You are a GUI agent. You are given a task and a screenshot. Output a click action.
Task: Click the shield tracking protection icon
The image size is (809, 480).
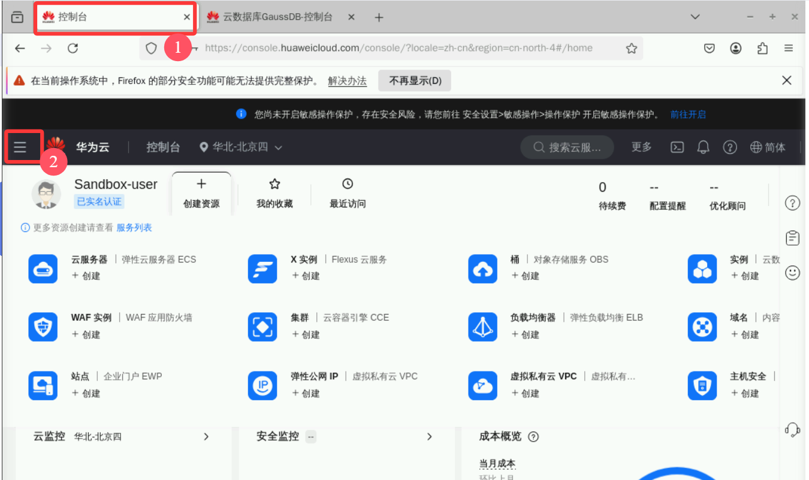click(x=151, y=49)
